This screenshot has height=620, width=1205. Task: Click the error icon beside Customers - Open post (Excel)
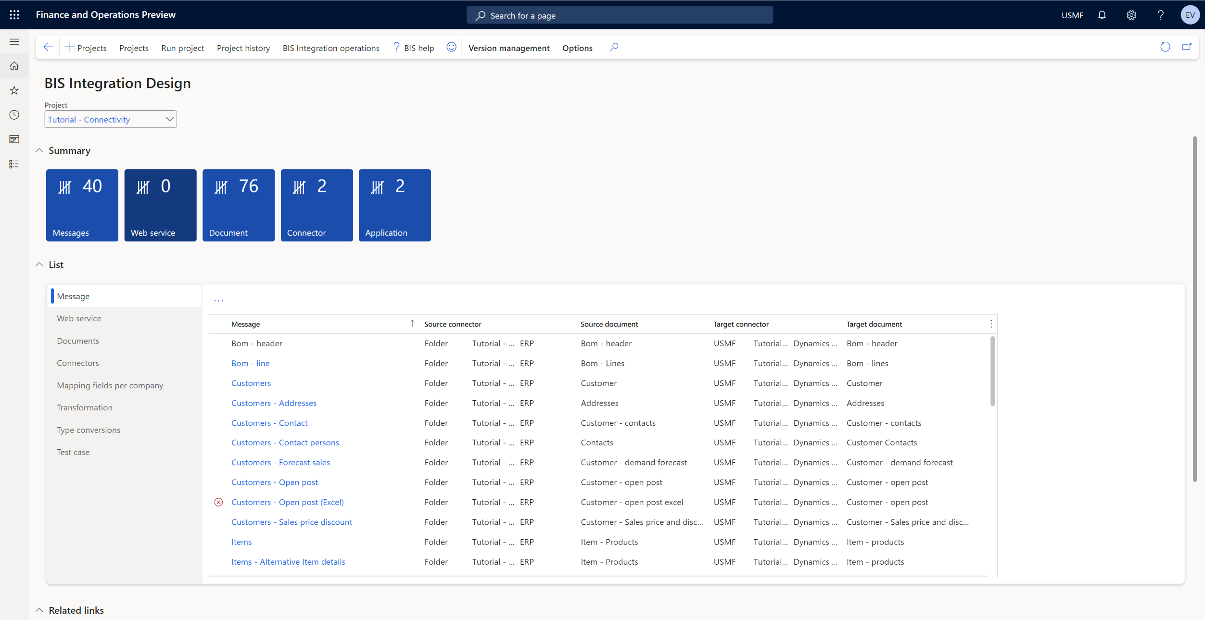[219, 502]
